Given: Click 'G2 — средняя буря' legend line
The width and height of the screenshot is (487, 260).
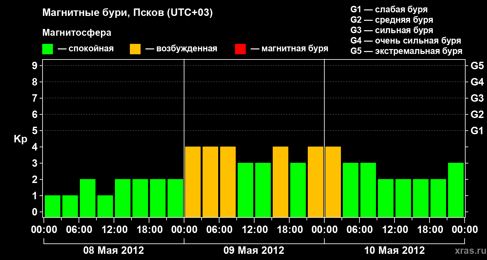Looking at the screenshot, I should point(392,20).
